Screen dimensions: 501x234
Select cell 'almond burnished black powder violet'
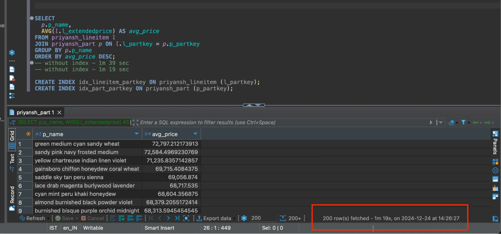pyautogui.click(x=87, y=202)
